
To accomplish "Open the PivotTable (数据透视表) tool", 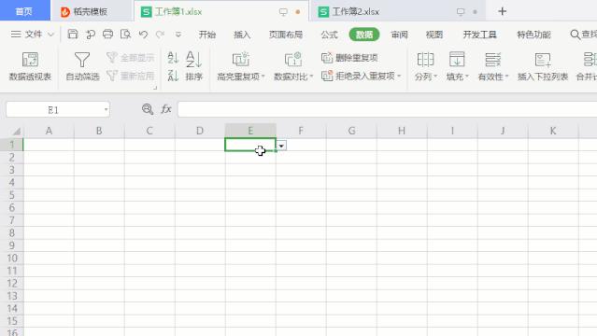I will click(x=30, y=66).
